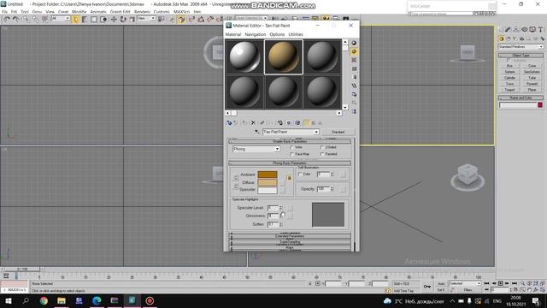Enable the Wire checkbox
Screen dimensions: 547x308
click(x=292, y=147)
